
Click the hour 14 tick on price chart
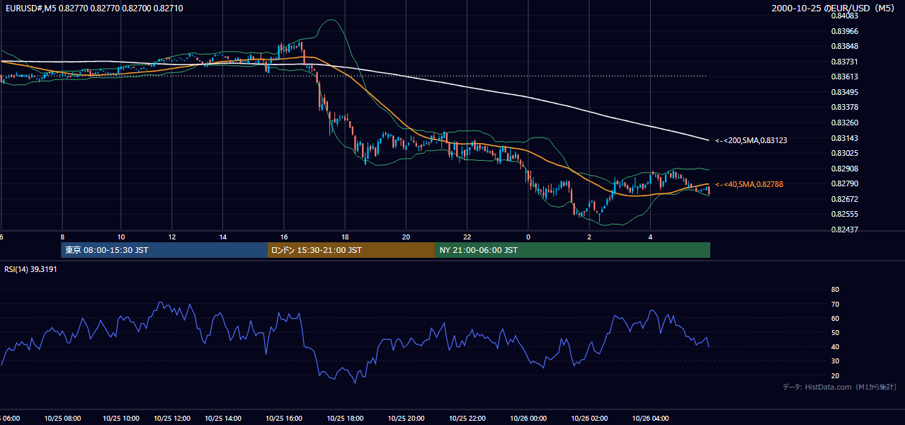coord(222,237)
